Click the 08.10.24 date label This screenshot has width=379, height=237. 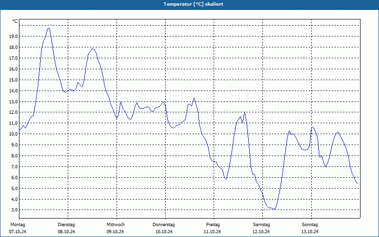pos(66,232)
